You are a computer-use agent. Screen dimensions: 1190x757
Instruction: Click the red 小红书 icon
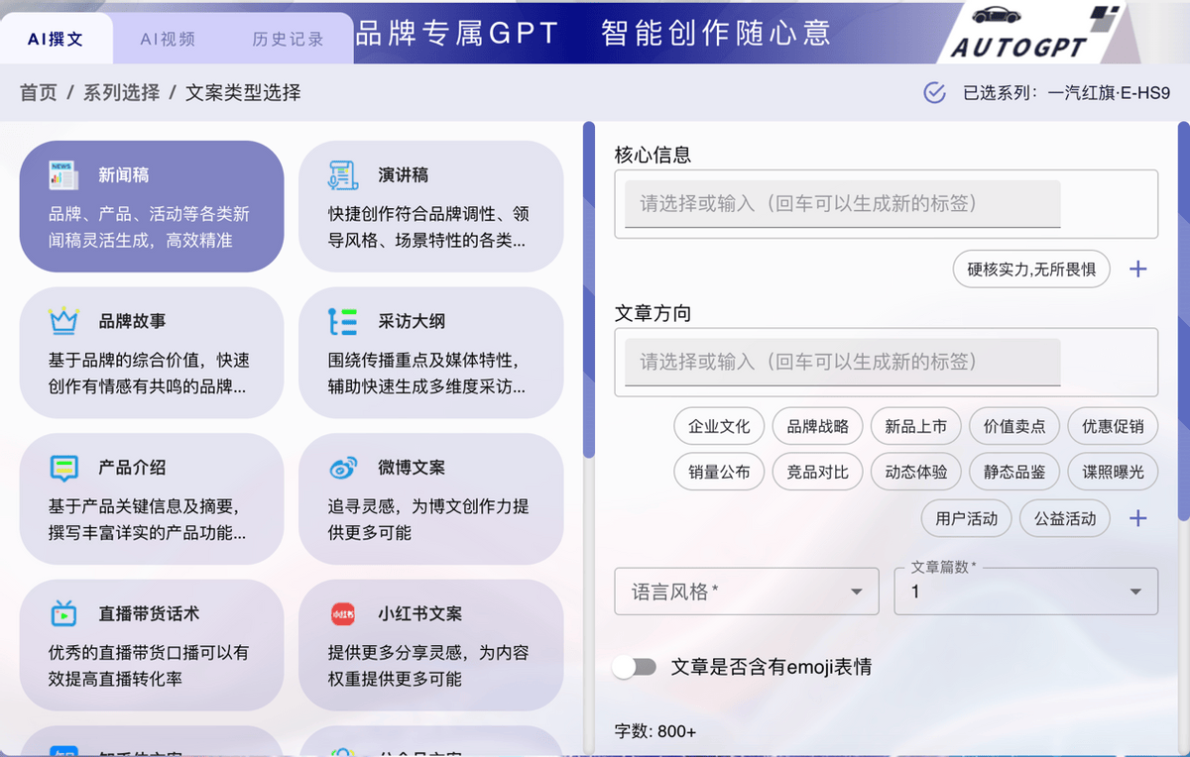pyautogui.click(x=343, y=613)
